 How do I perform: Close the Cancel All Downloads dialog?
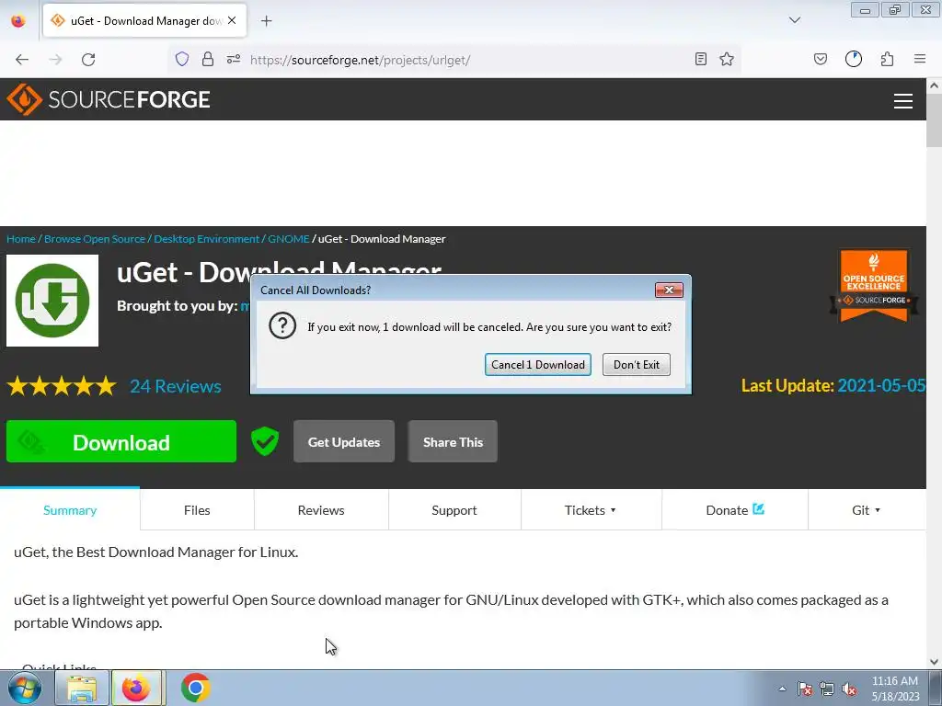pos(669,290)
